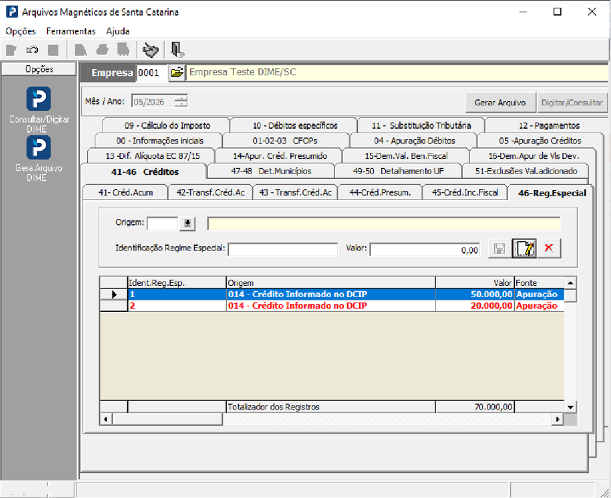Click the disabled printer toolbar icon

pyautogui.click(x=102, y=50)
